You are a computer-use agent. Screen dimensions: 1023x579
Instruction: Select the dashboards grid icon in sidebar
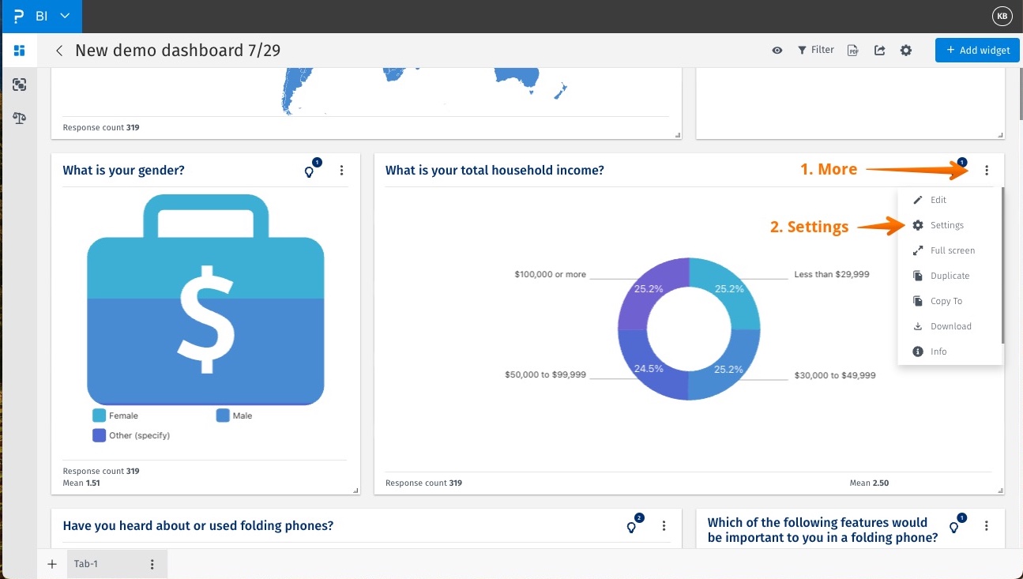tap(19, 50)
